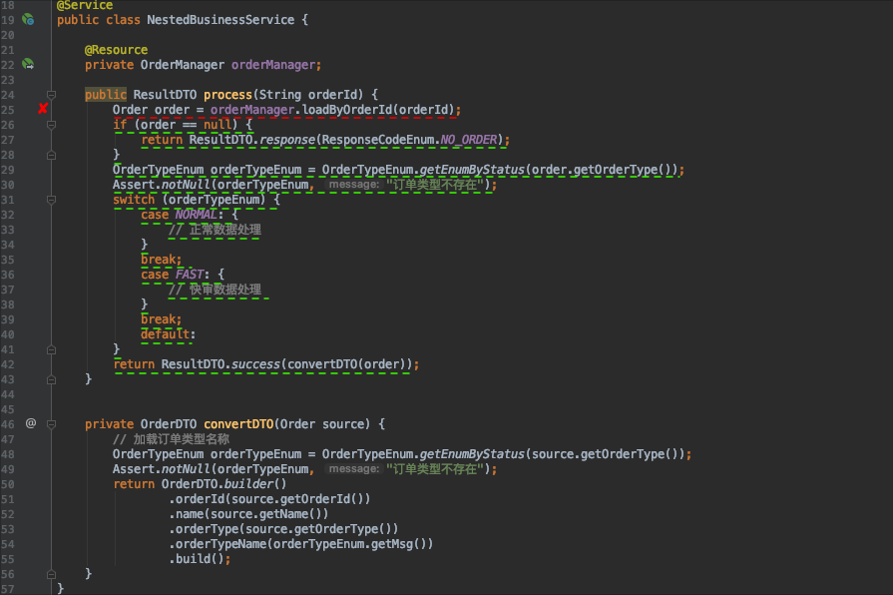Collapse the process method using its fold marker
This screenshot has height=595, width=893.
(x=51, y=95)
